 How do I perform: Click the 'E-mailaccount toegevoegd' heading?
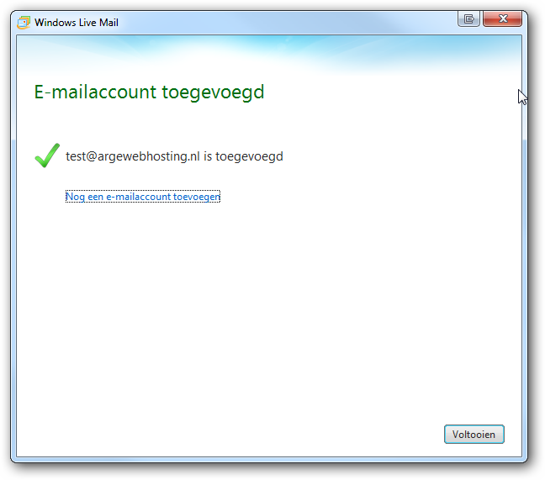tap(149, 92)
